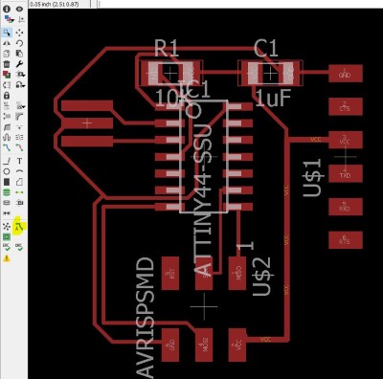Select the Show (eye) tool
This screenshot has height=379, width=383.
[x=20, y=9]
